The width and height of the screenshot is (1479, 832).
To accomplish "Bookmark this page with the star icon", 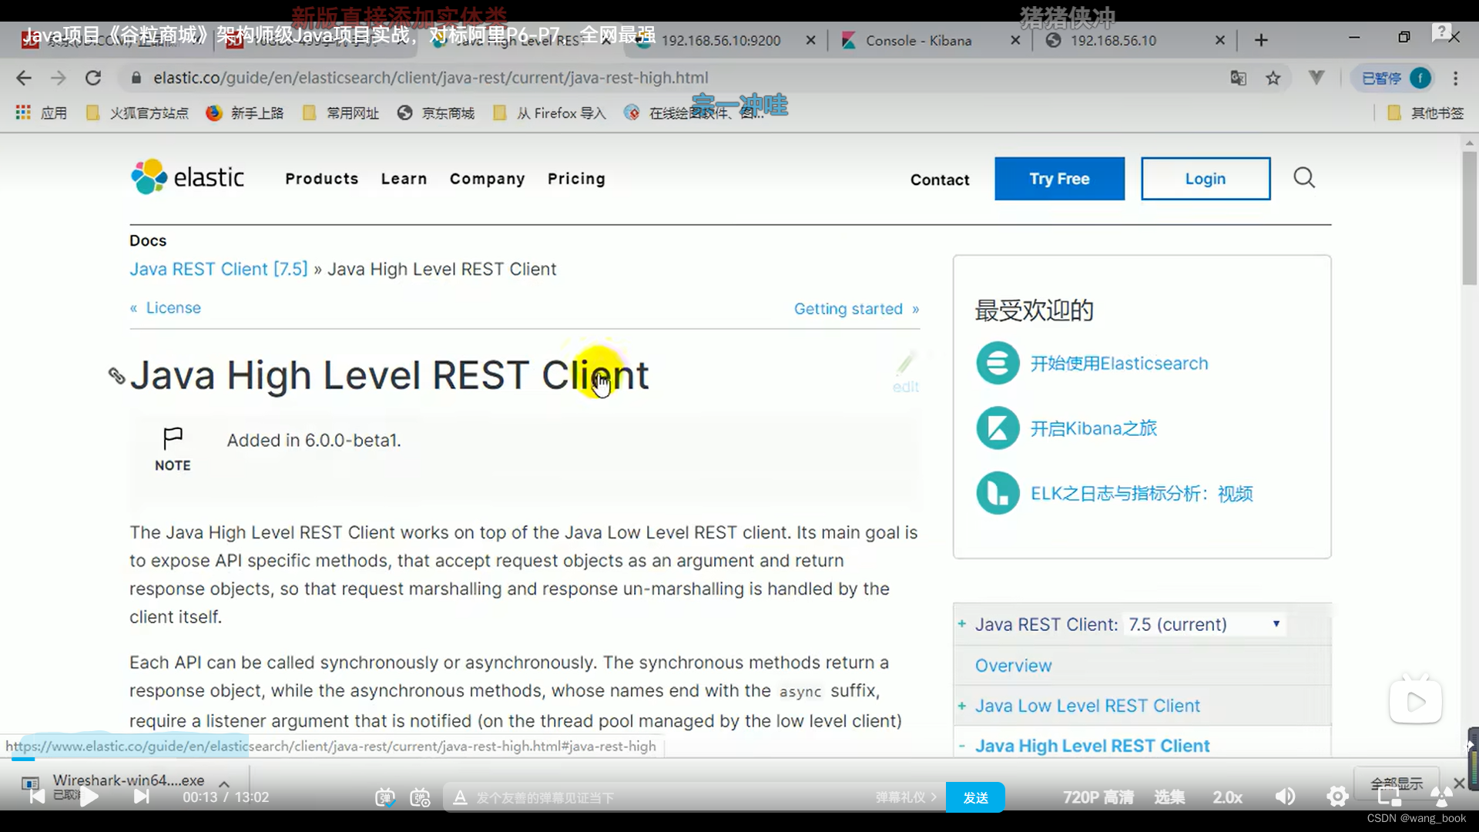I will point(1273,78).
